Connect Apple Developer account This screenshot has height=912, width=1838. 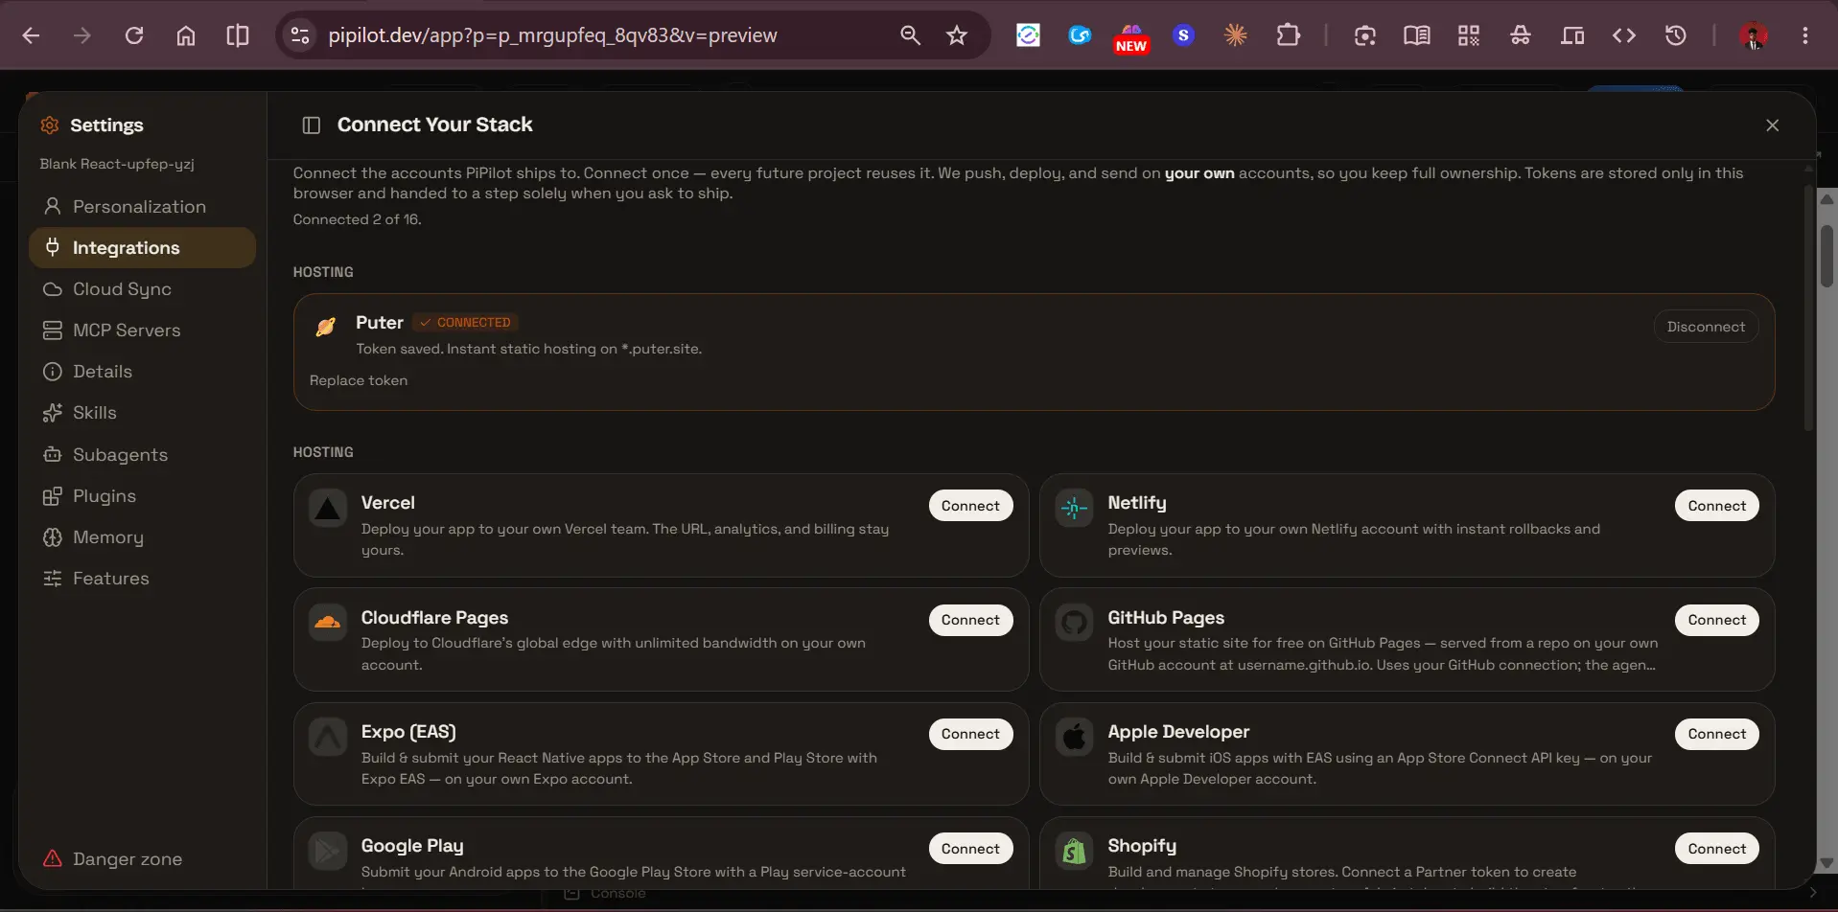coord(1716,734)
